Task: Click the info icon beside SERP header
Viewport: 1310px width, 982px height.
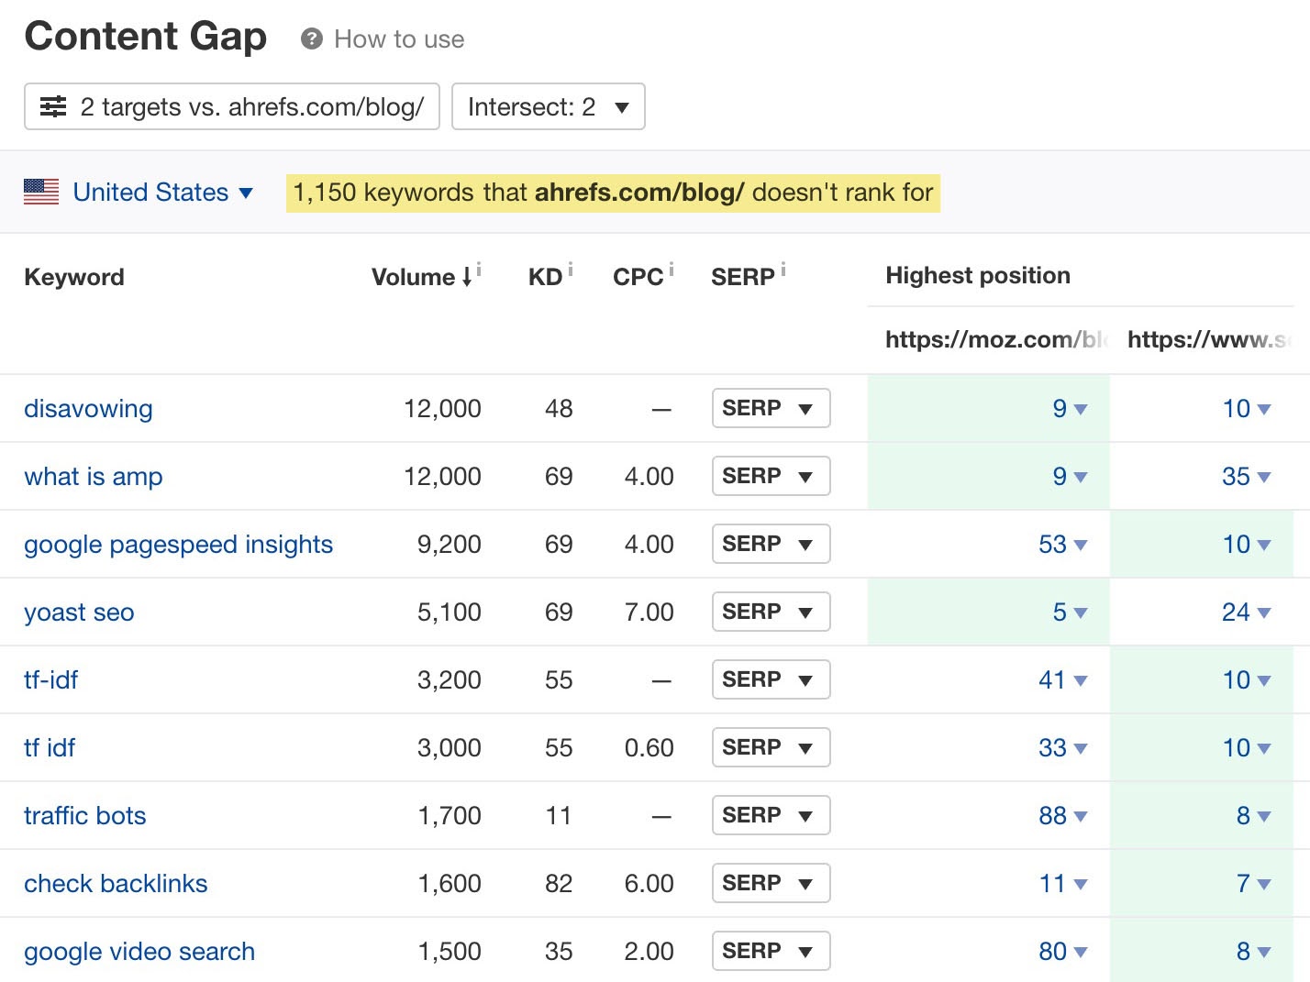Action: click(783, 267)
